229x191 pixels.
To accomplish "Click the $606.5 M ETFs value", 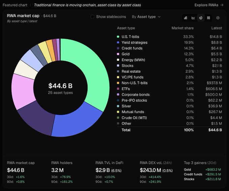I will point(214,89).
